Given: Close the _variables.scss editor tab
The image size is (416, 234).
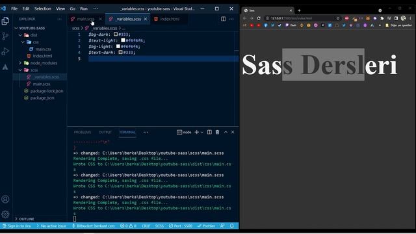Looking at the screenshot, I should click(x=146, y=19).
